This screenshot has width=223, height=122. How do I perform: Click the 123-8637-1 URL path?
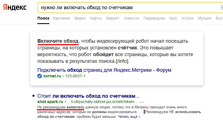coord(75,76)
